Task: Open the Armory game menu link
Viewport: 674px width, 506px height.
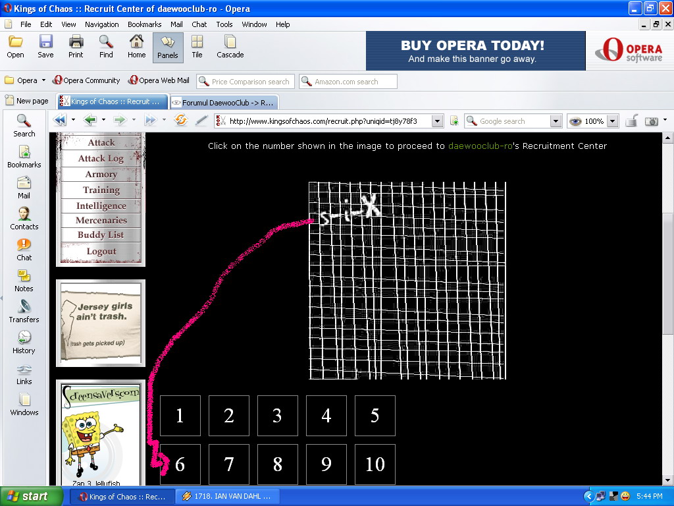Action: click(101, 174)
